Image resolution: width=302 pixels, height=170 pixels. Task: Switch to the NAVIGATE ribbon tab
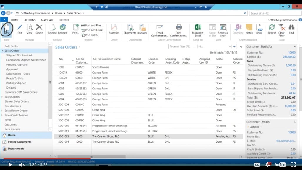point(47,20)
